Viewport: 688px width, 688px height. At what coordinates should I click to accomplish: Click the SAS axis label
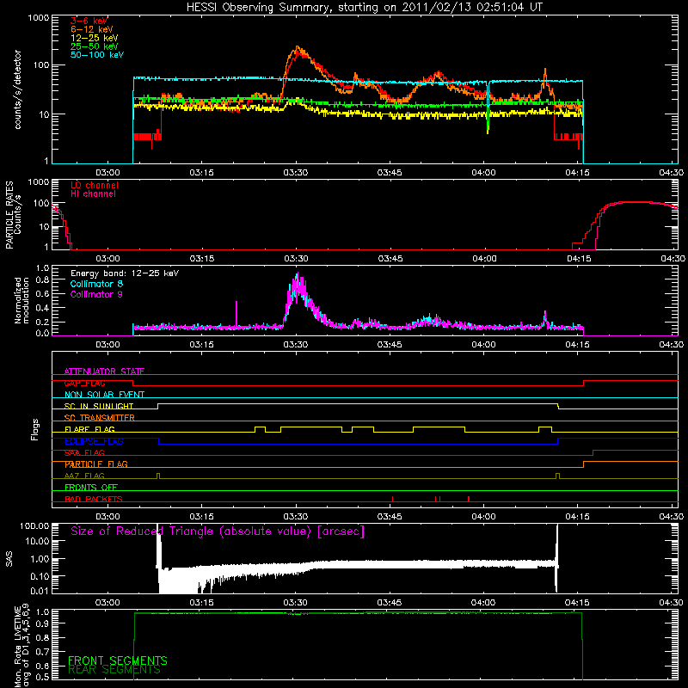coord(9,559)
